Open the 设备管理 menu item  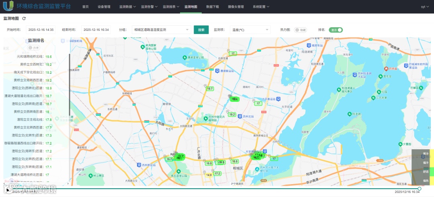[104, 7]
